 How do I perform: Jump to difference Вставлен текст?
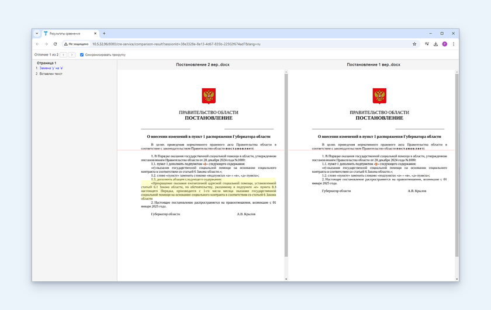click(x=50, y=74)
